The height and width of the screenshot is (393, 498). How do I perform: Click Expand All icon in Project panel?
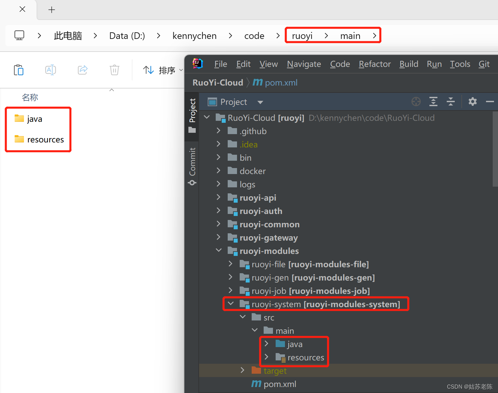pyautogui.click(x=433, y=101)
